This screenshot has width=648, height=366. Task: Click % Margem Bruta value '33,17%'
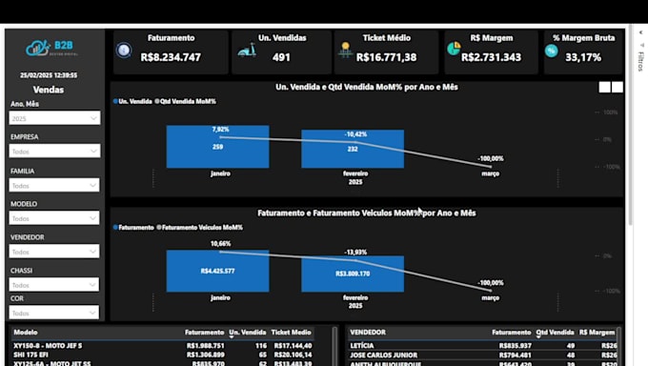pyautogui.click(x=583, y=57)
